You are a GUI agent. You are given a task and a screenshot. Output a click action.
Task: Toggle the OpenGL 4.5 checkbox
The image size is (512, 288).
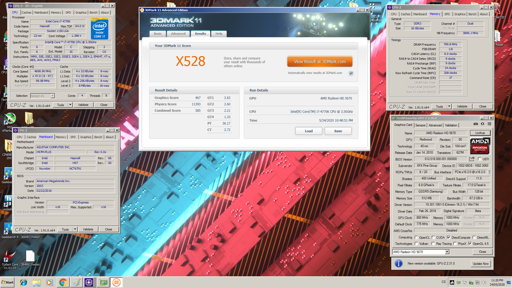[470, 244]
